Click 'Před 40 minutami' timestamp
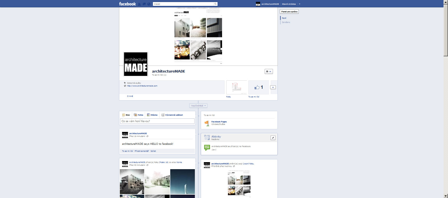448x198 pixels. coord(137,165)
